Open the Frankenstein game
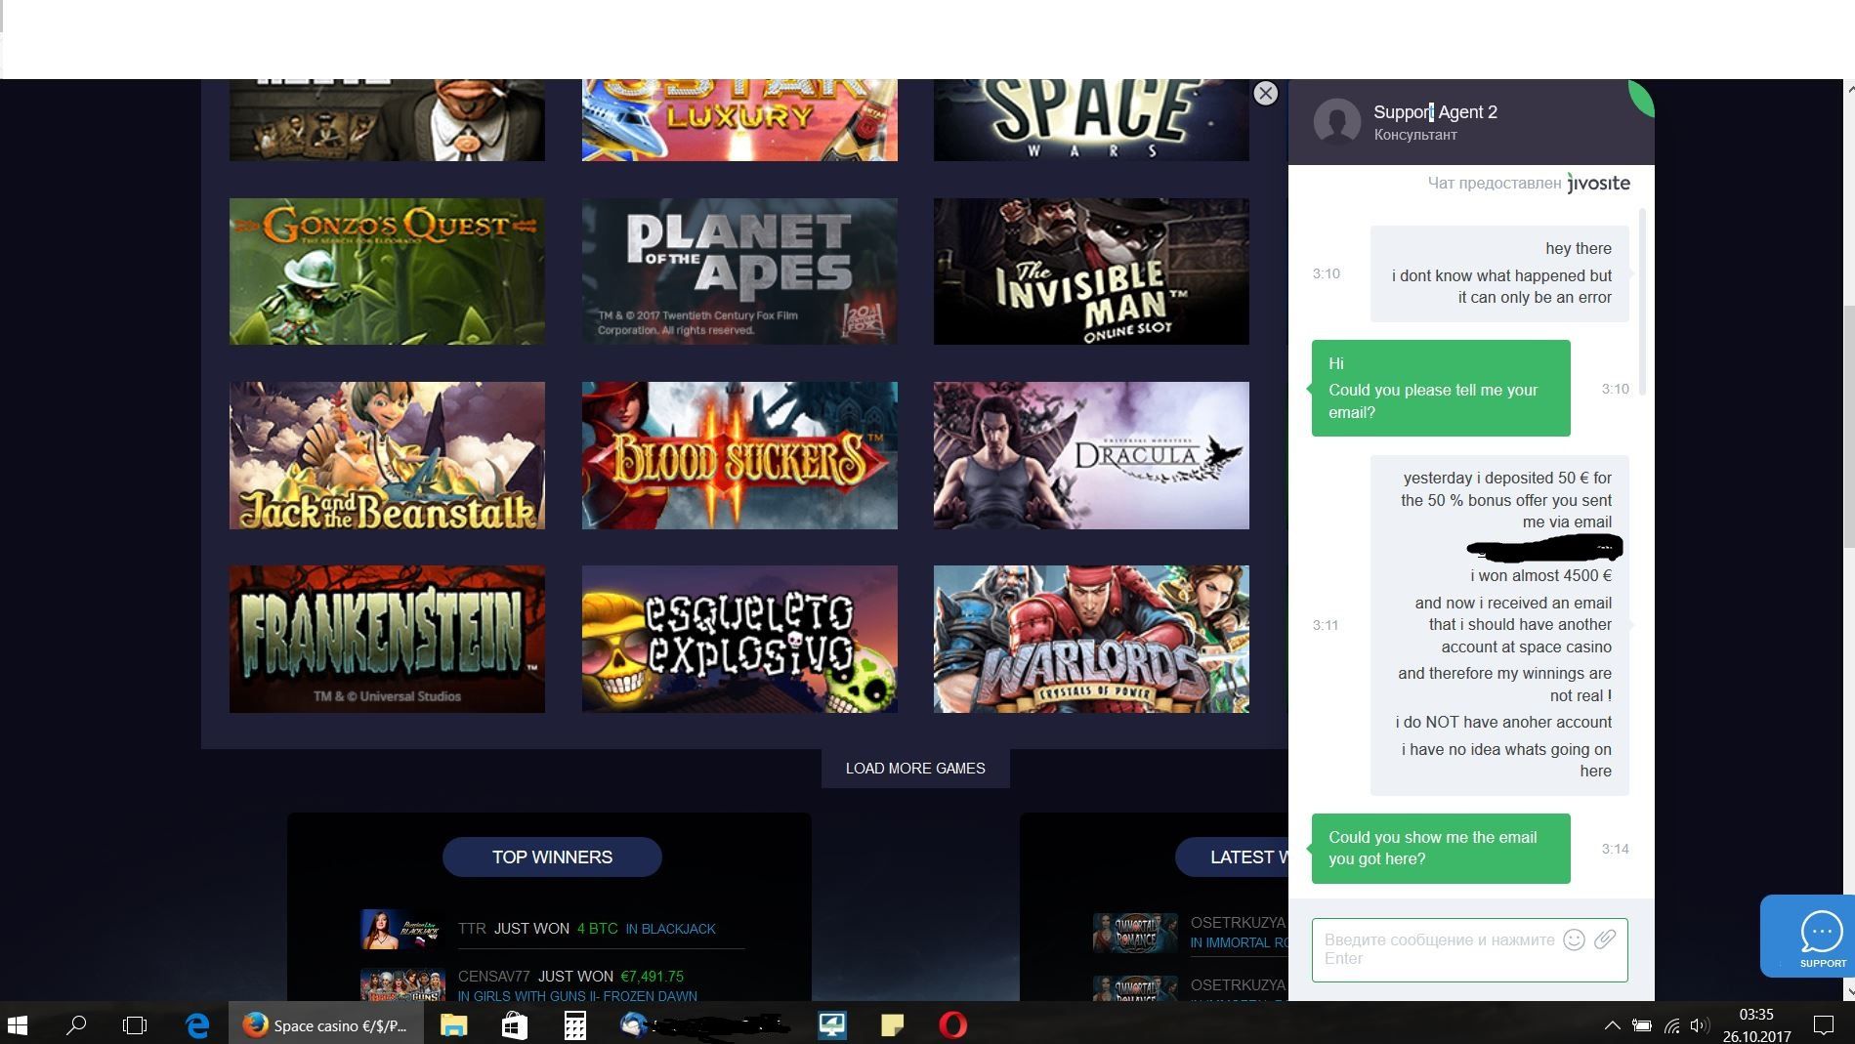1855x1044 pixels. click(387, 639)
